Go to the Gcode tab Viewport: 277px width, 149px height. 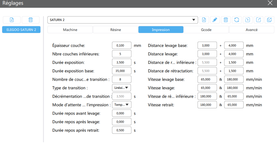click(206, 30)
